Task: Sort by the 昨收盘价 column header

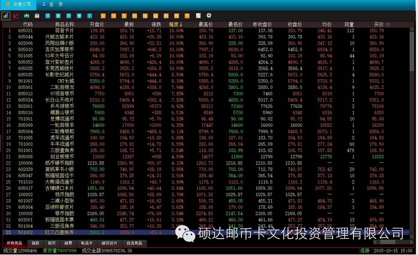Action: pos(263,24)
